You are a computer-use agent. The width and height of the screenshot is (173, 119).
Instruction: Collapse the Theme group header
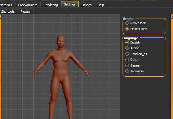(x=128, y=19)
